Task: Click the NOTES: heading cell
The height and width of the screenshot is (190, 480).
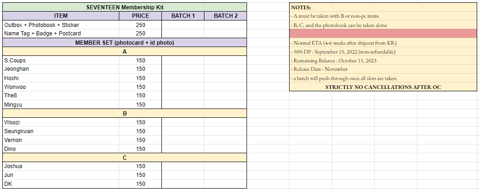Action: 383,7
